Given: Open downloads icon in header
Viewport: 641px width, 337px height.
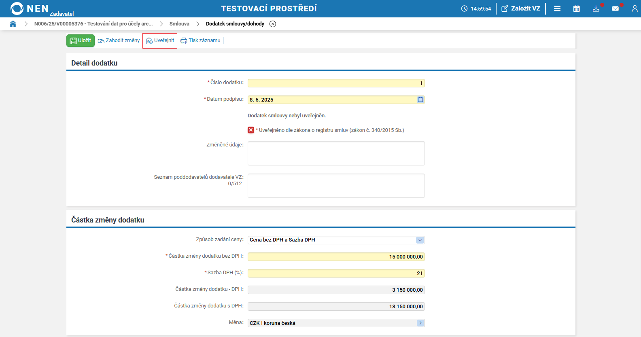Looking at the screenshot, I should [x=596, y=8].
